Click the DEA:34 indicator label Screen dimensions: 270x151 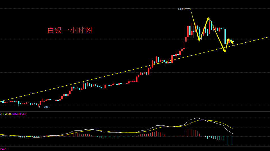6,114
